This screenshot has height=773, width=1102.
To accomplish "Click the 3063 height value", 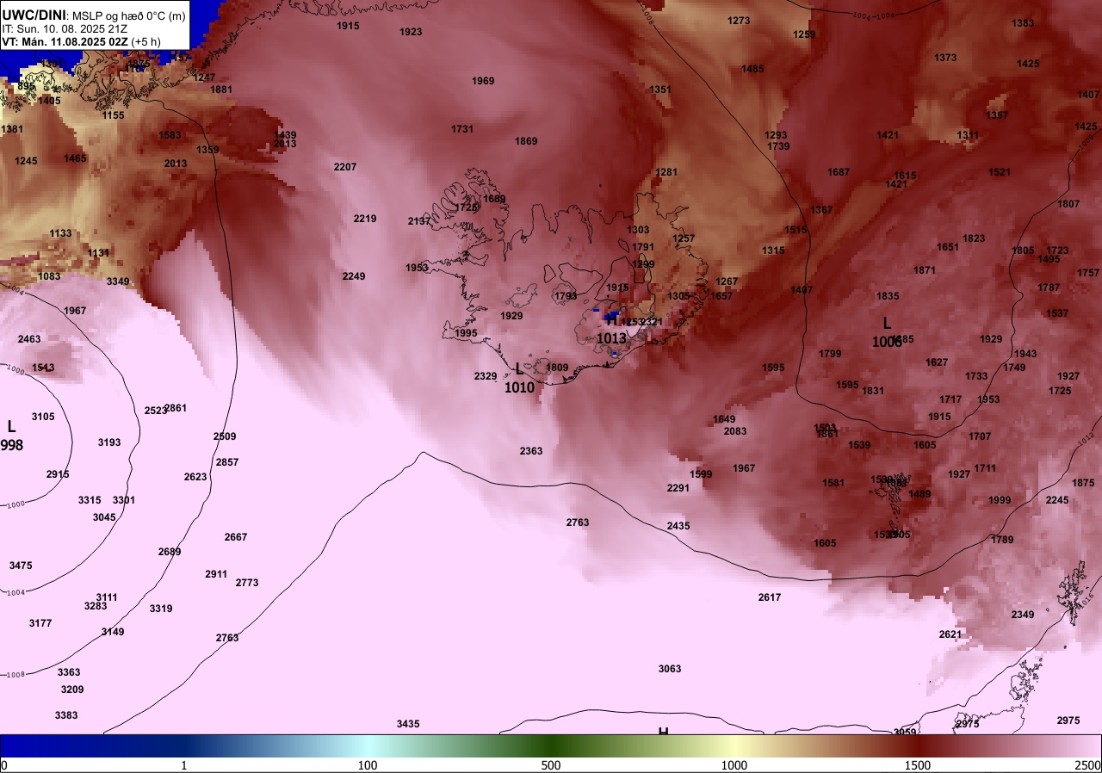I will coord(670,669).
